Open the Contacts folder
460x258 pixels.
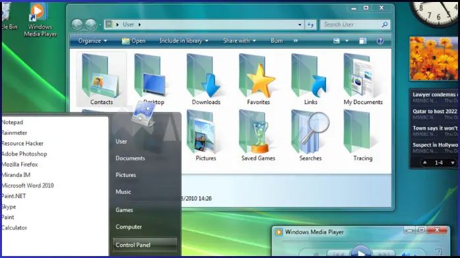point(101,79)
